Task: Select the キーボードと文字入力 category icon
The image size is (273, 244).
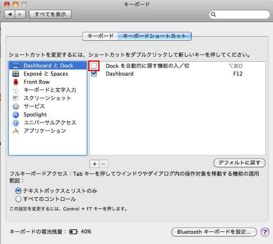Action: point(16,90)
